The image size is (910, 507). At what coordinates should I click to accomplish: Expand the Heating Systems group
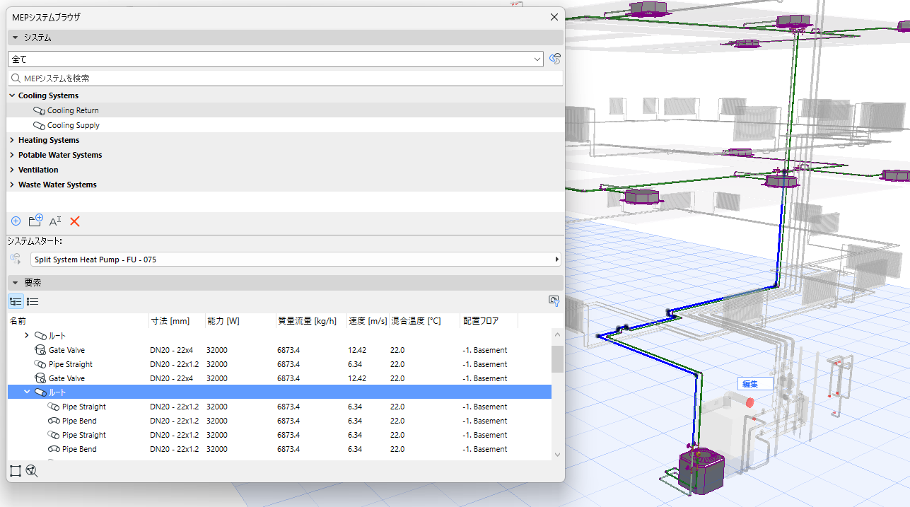tap(12, 140)
